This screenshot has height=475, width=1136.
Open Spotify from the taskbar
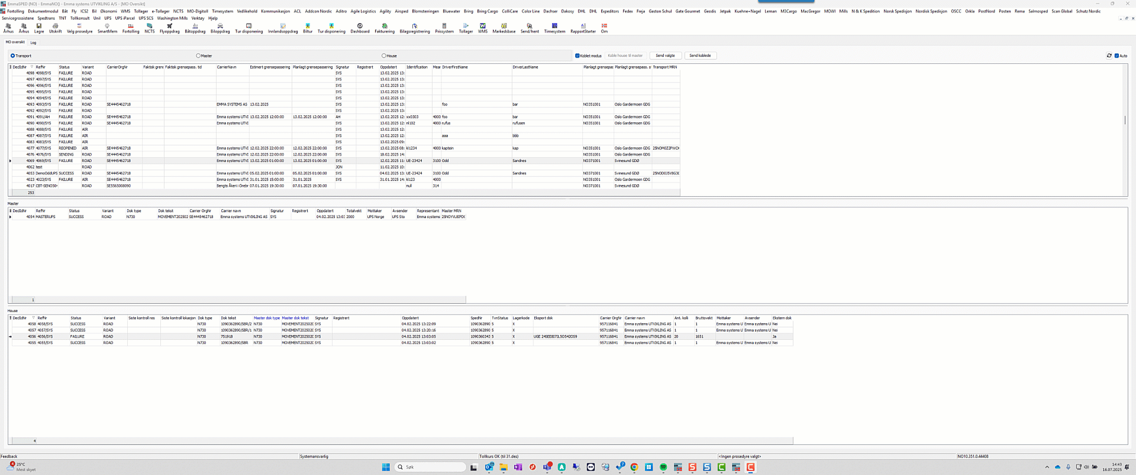point(663,467)
